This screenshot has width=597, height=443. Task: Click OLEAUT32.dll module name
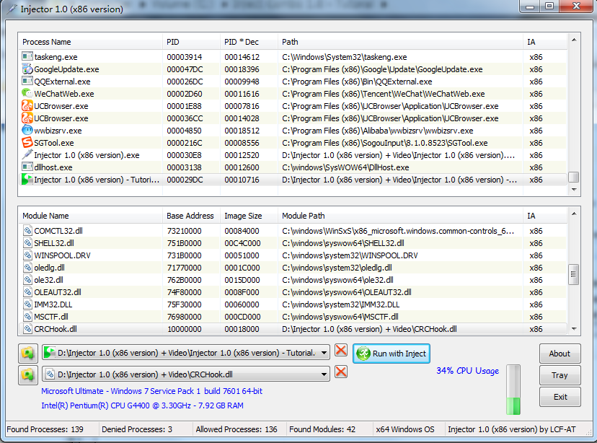(x=58, y=292)
